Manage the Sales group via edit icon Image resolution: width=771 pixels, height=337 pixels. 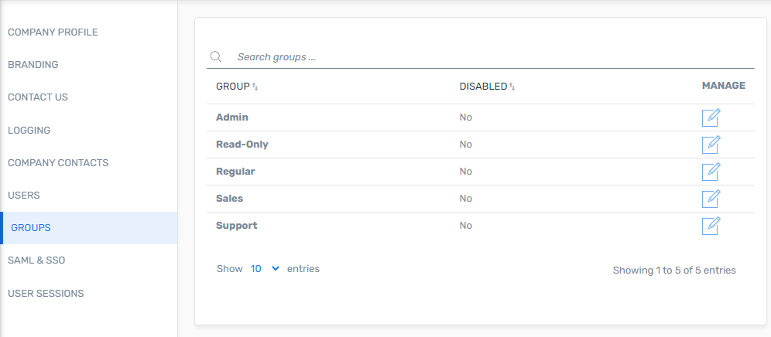pos(711,199)
